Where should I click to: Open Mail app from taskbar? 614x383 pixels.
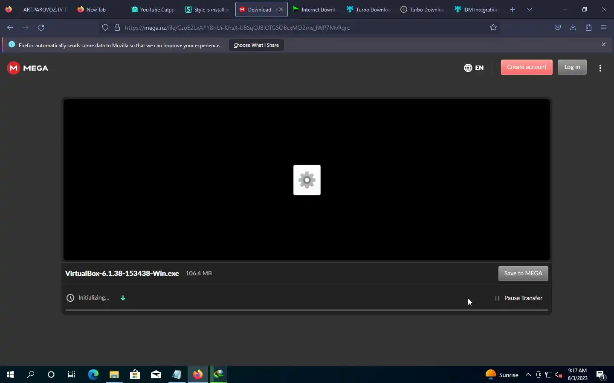pos(156,374)
